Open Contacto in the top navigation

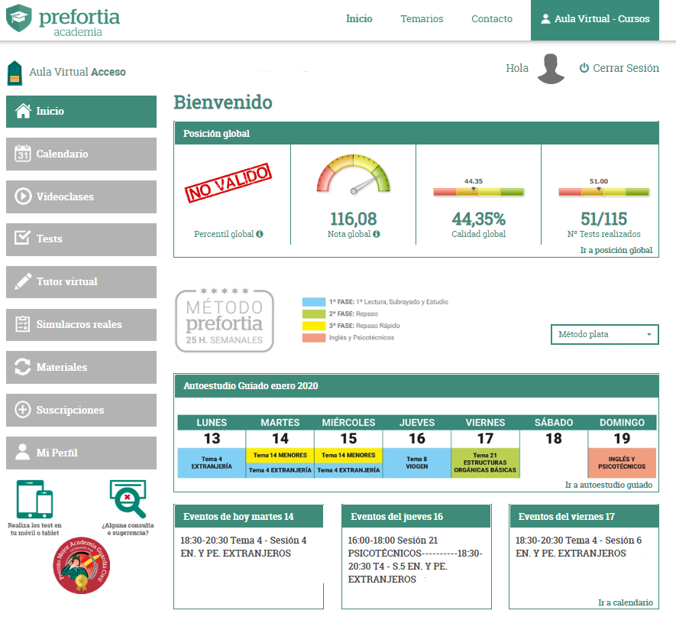492,18
